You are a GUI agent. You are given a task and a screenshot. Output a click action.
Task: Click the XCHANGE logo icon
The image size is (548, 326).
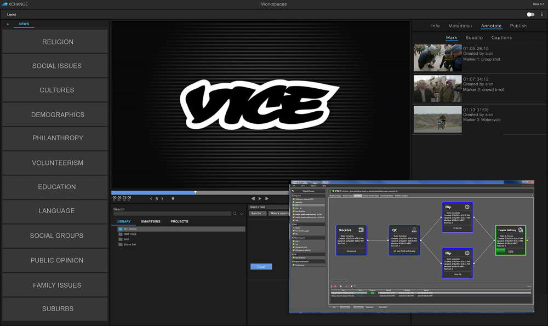coord(4,4)
